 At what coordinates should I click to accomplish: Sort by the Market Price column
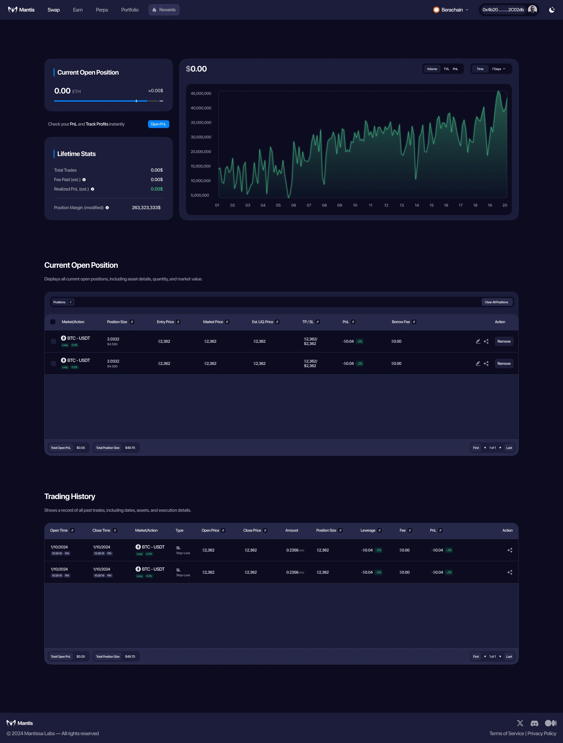pos(227,322)
